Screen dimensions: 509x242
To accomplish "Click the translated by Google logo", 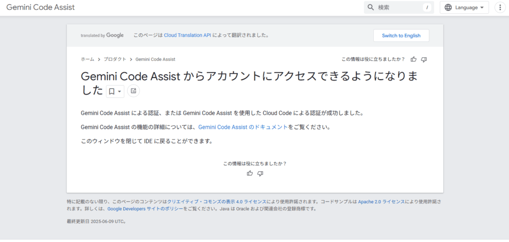I will click(x=102, y=35).
